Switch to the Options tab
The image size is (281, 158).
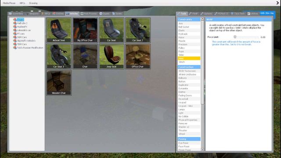tap(206, 14)
